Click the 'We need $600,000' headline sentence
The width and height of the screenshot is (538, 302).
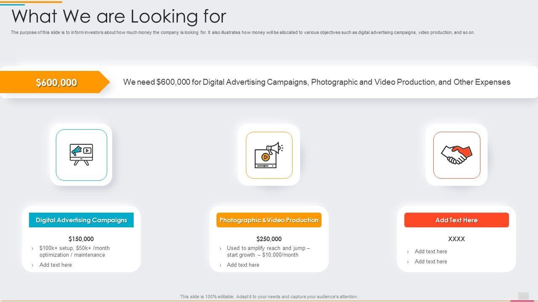coord(316,82)
